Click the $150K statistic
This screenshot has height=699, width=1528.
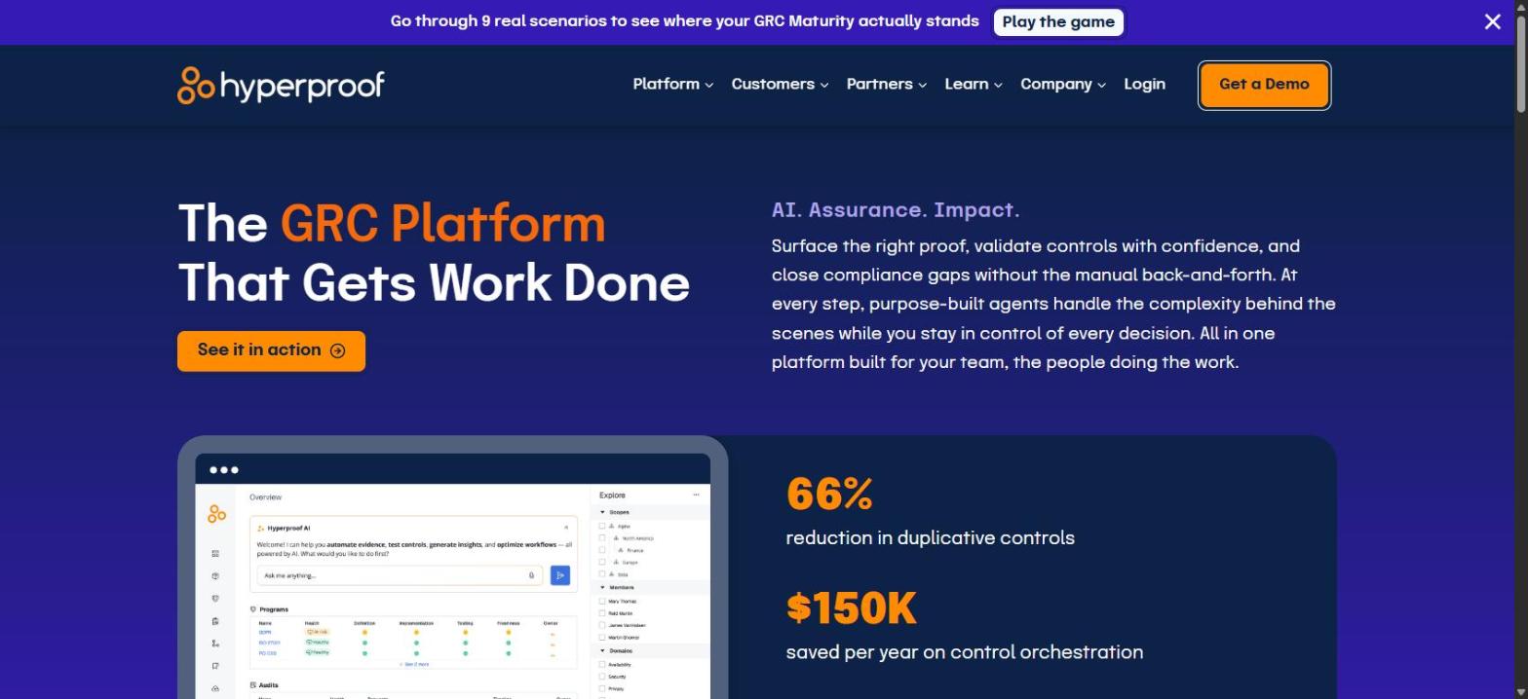(852, 607)
